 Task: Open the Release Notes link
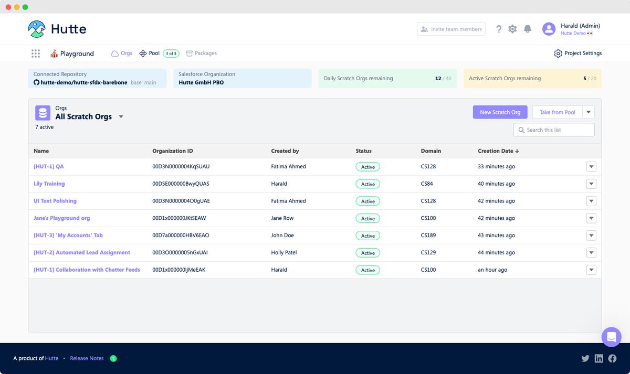point(87,358)
